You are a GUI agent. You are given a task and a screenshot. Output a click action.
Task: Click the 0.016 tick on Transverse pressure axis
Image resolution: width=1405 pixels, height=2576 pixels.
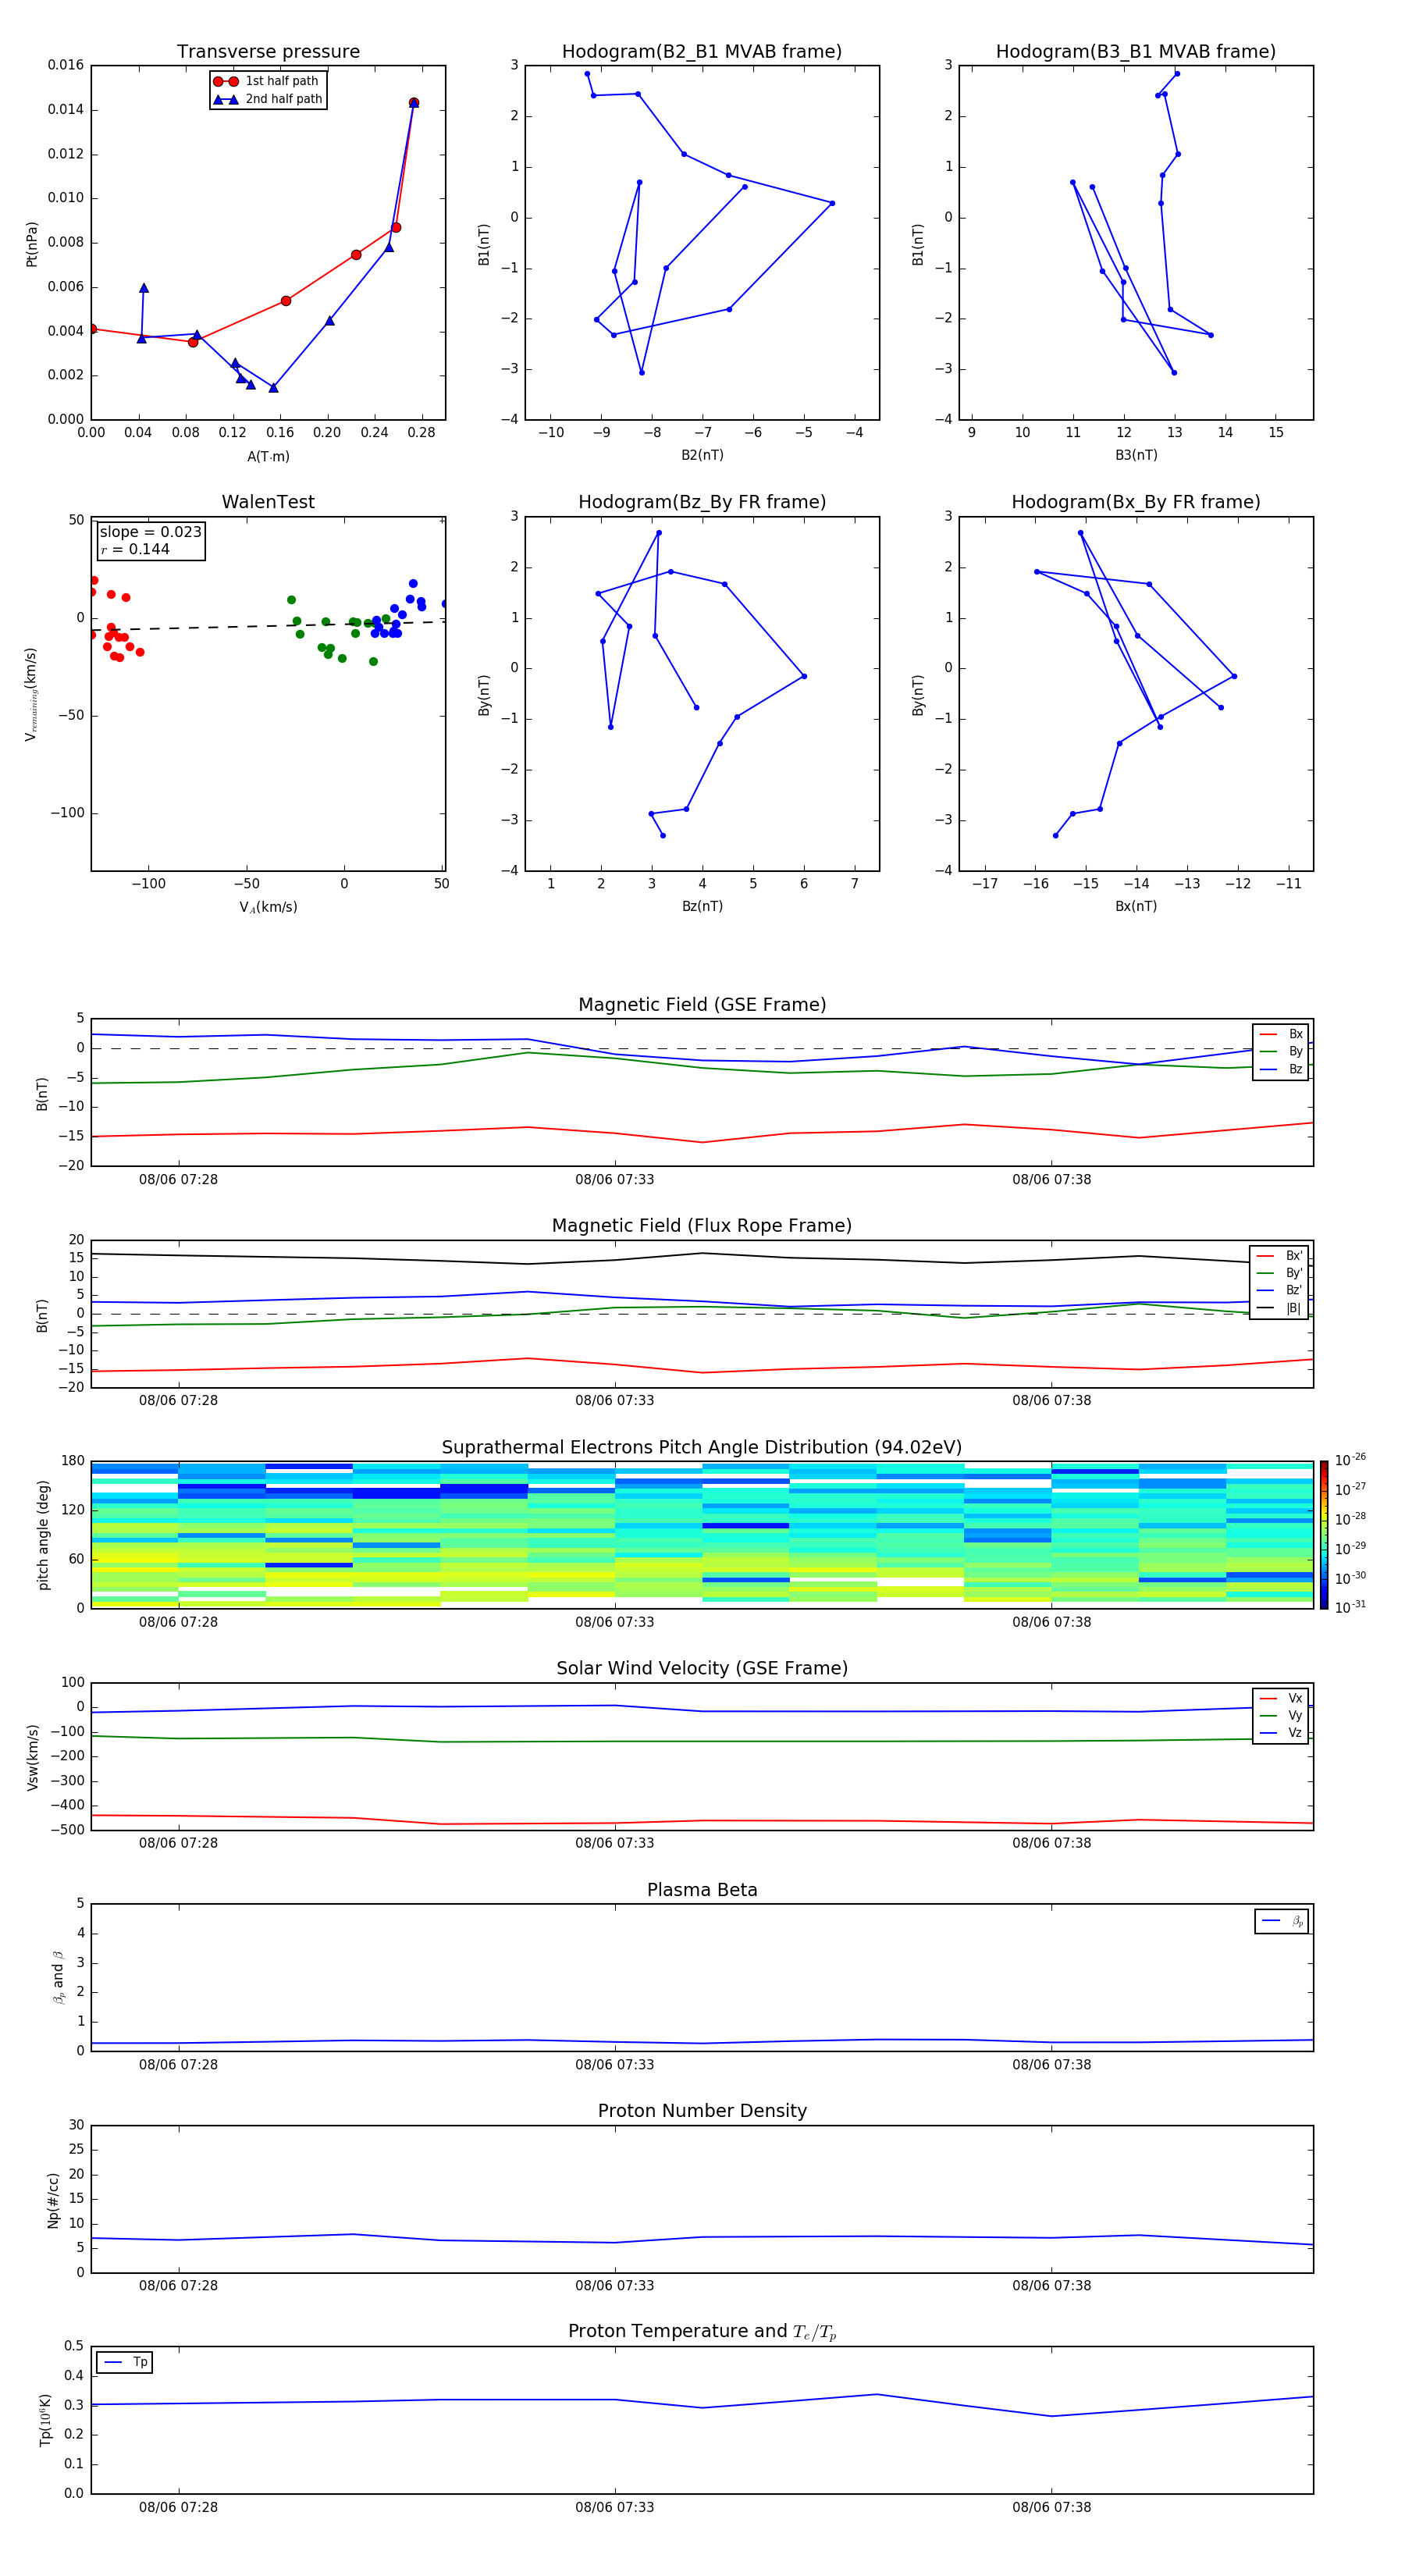tap(66, 65)
